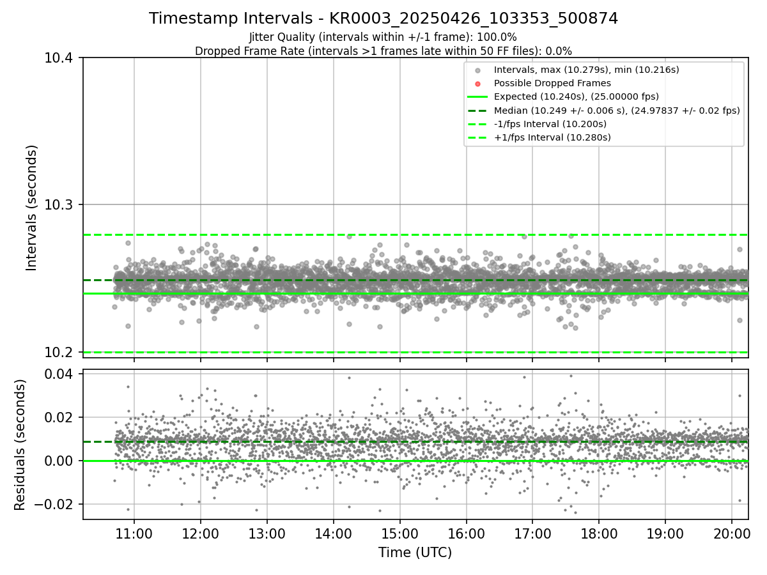Click the "Intervals (seconds)" y-axis label

[32, 208]
